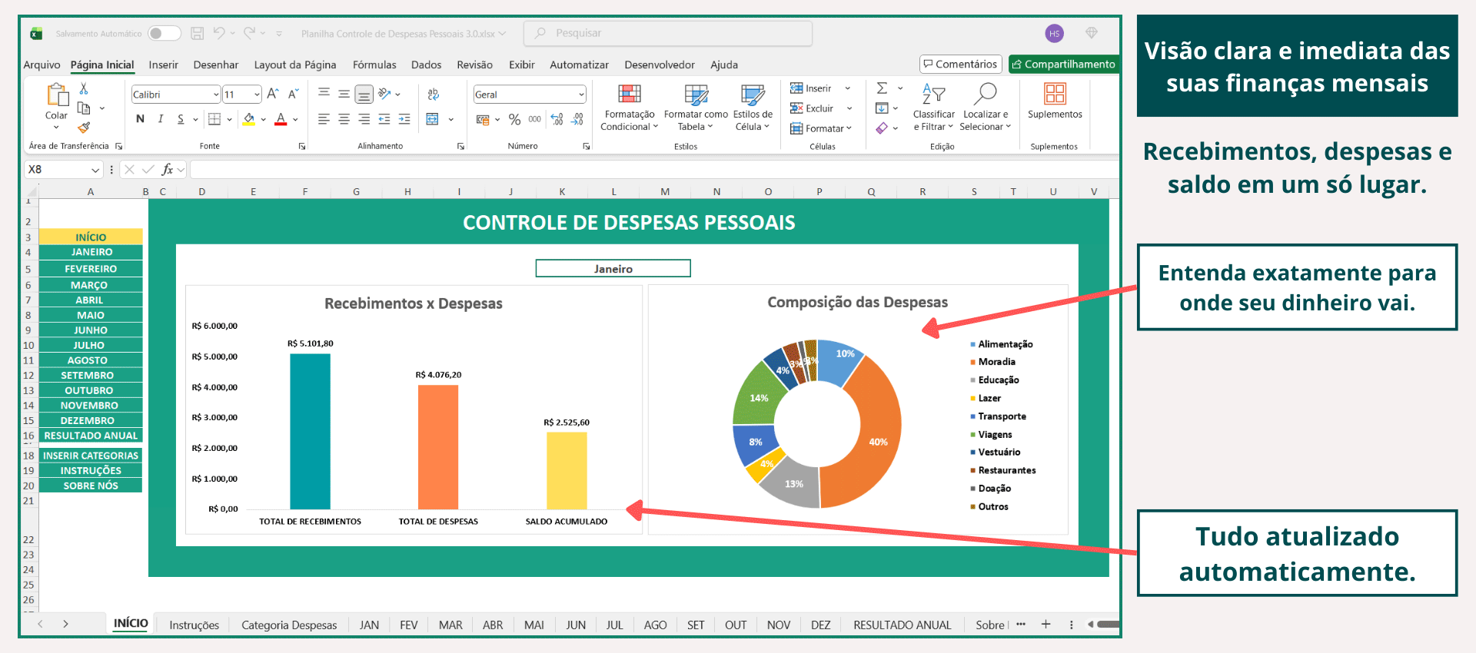Open INSERIR CATEGORIAS navigation button
Viewport: 1476px width, 653px height.
point(91,456)
